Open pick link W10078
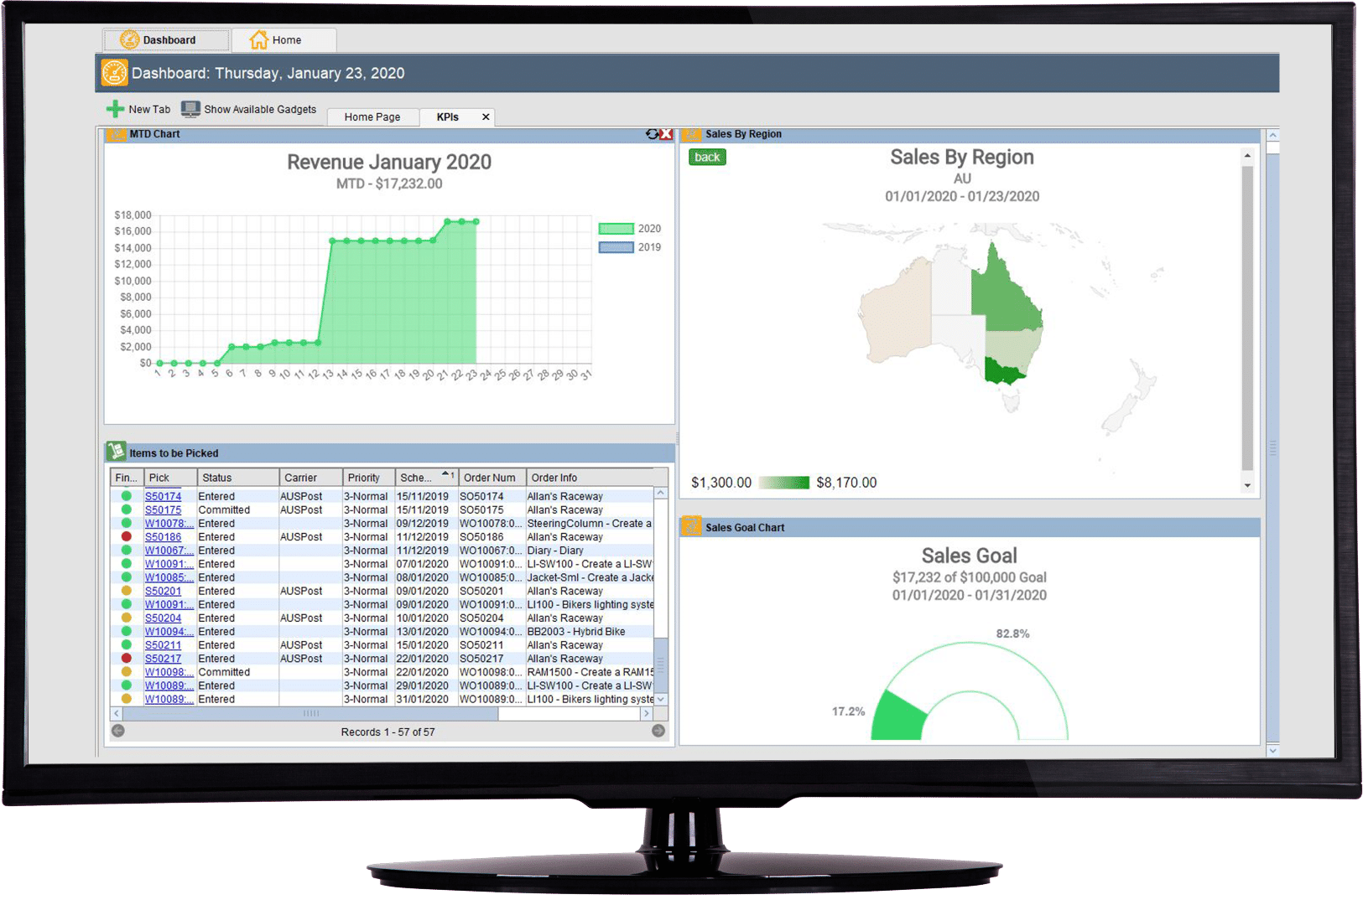This screenshot has height=905, width=1363. pos(169,523)
